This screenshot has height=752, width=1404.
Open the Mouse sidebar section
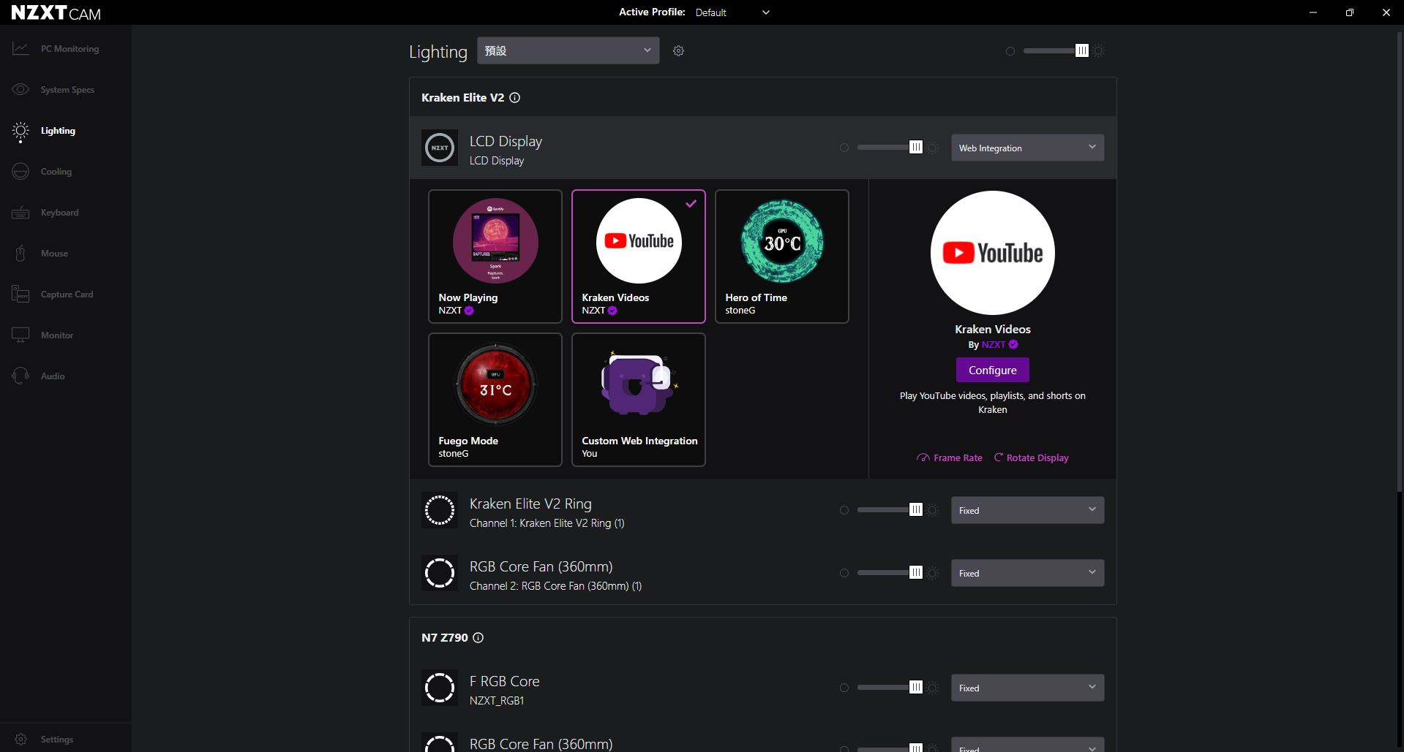(66, 254)
